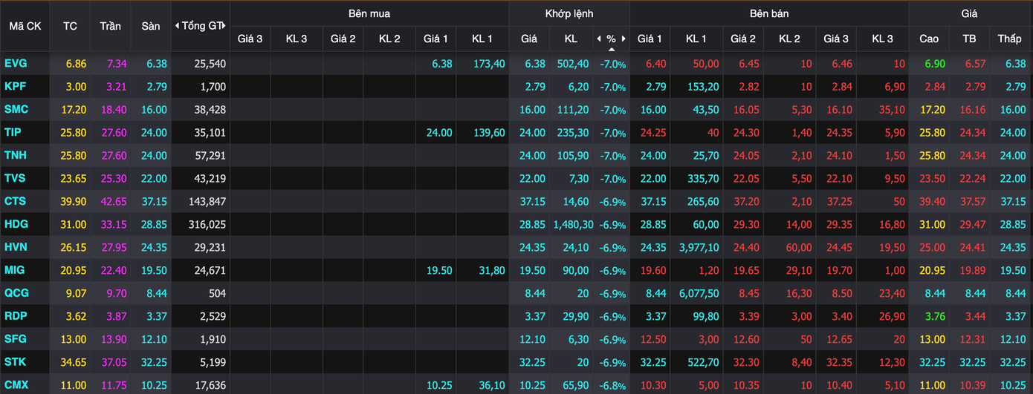The width and height of the screenshot is (1033, 394).
Task: Click left arrow next to % column
Action: tap(599, 39)
